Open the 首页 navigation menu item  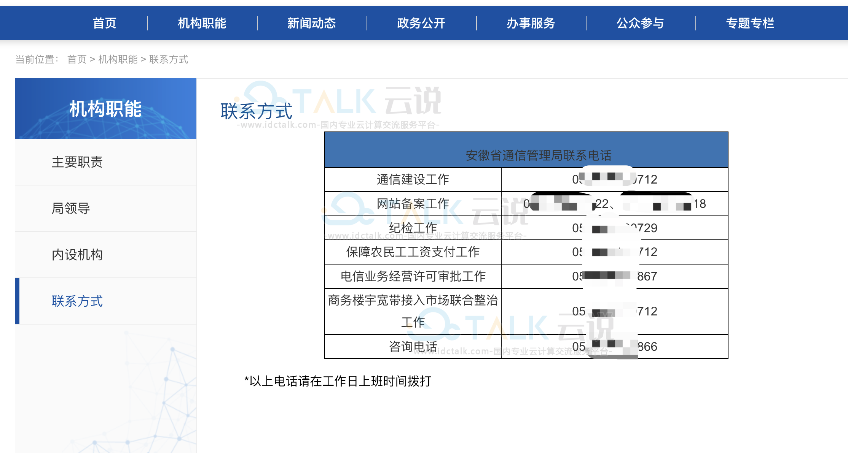(104, 23)
